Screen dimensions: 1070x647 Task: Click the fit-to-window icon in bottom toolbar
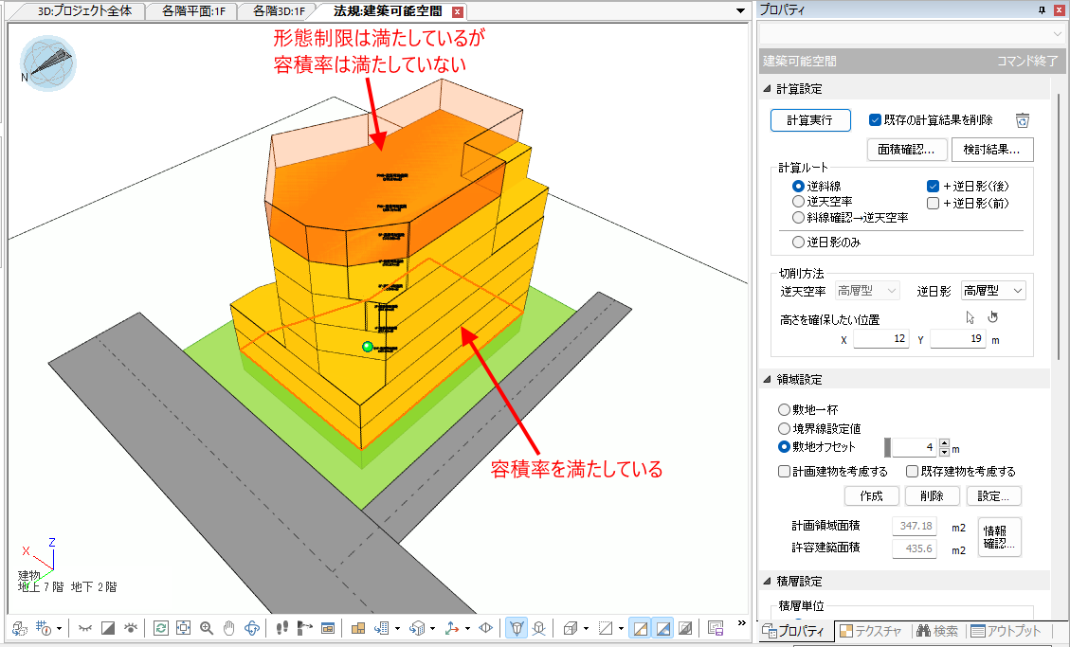(184, 627)
